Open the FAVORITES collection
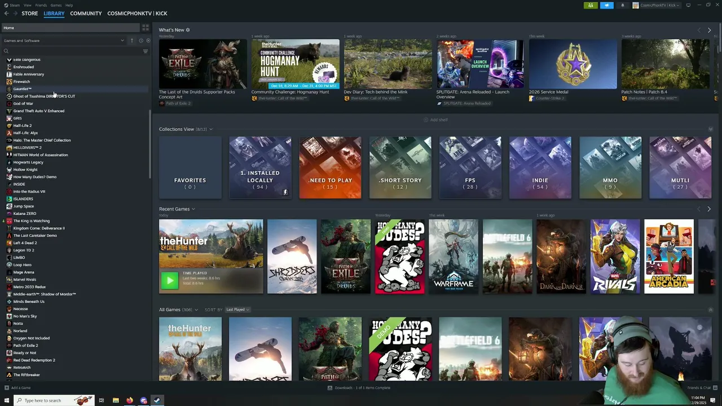This screenshot has width=722, height=406. (x=190, y=167)
